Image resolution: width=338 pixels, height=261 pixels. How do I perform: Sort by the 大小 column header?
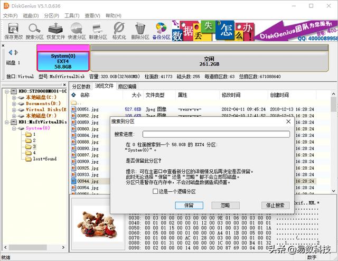(136, 95)
